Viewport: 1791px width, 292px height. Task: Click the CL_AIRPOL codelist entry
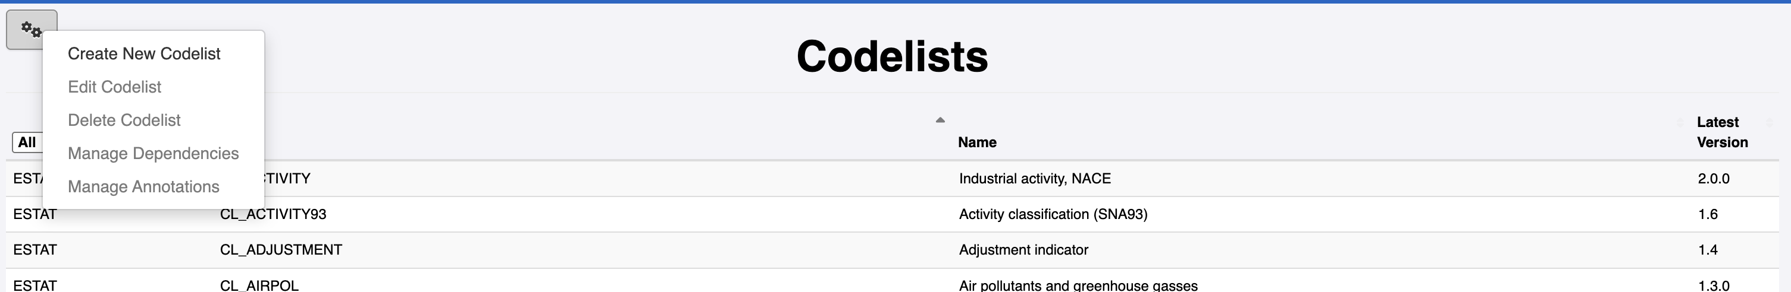click(259, 285)
